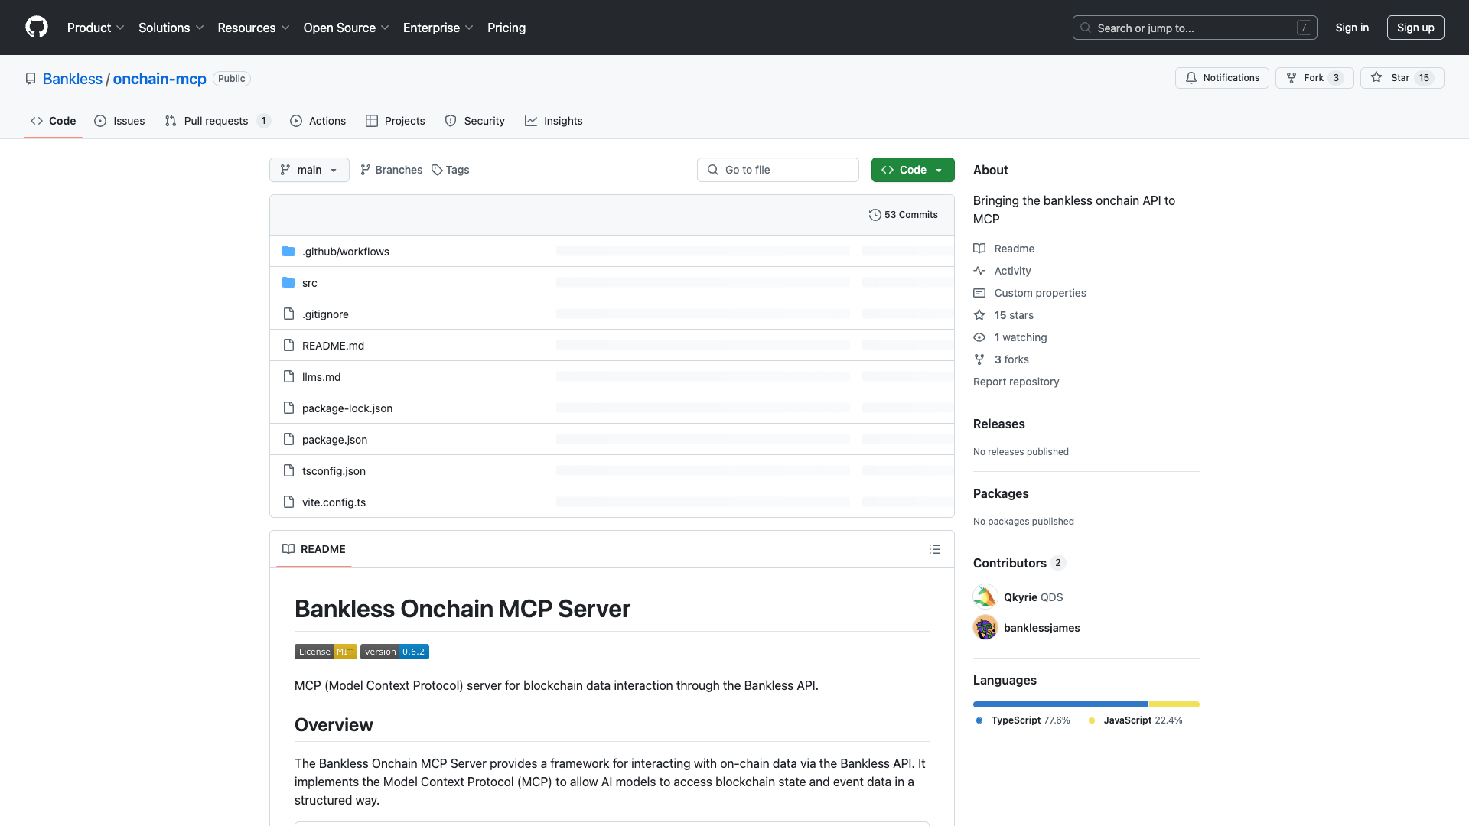The image size is (1469, 826).
Task: Click the book icon next to README
Action: 288,549
